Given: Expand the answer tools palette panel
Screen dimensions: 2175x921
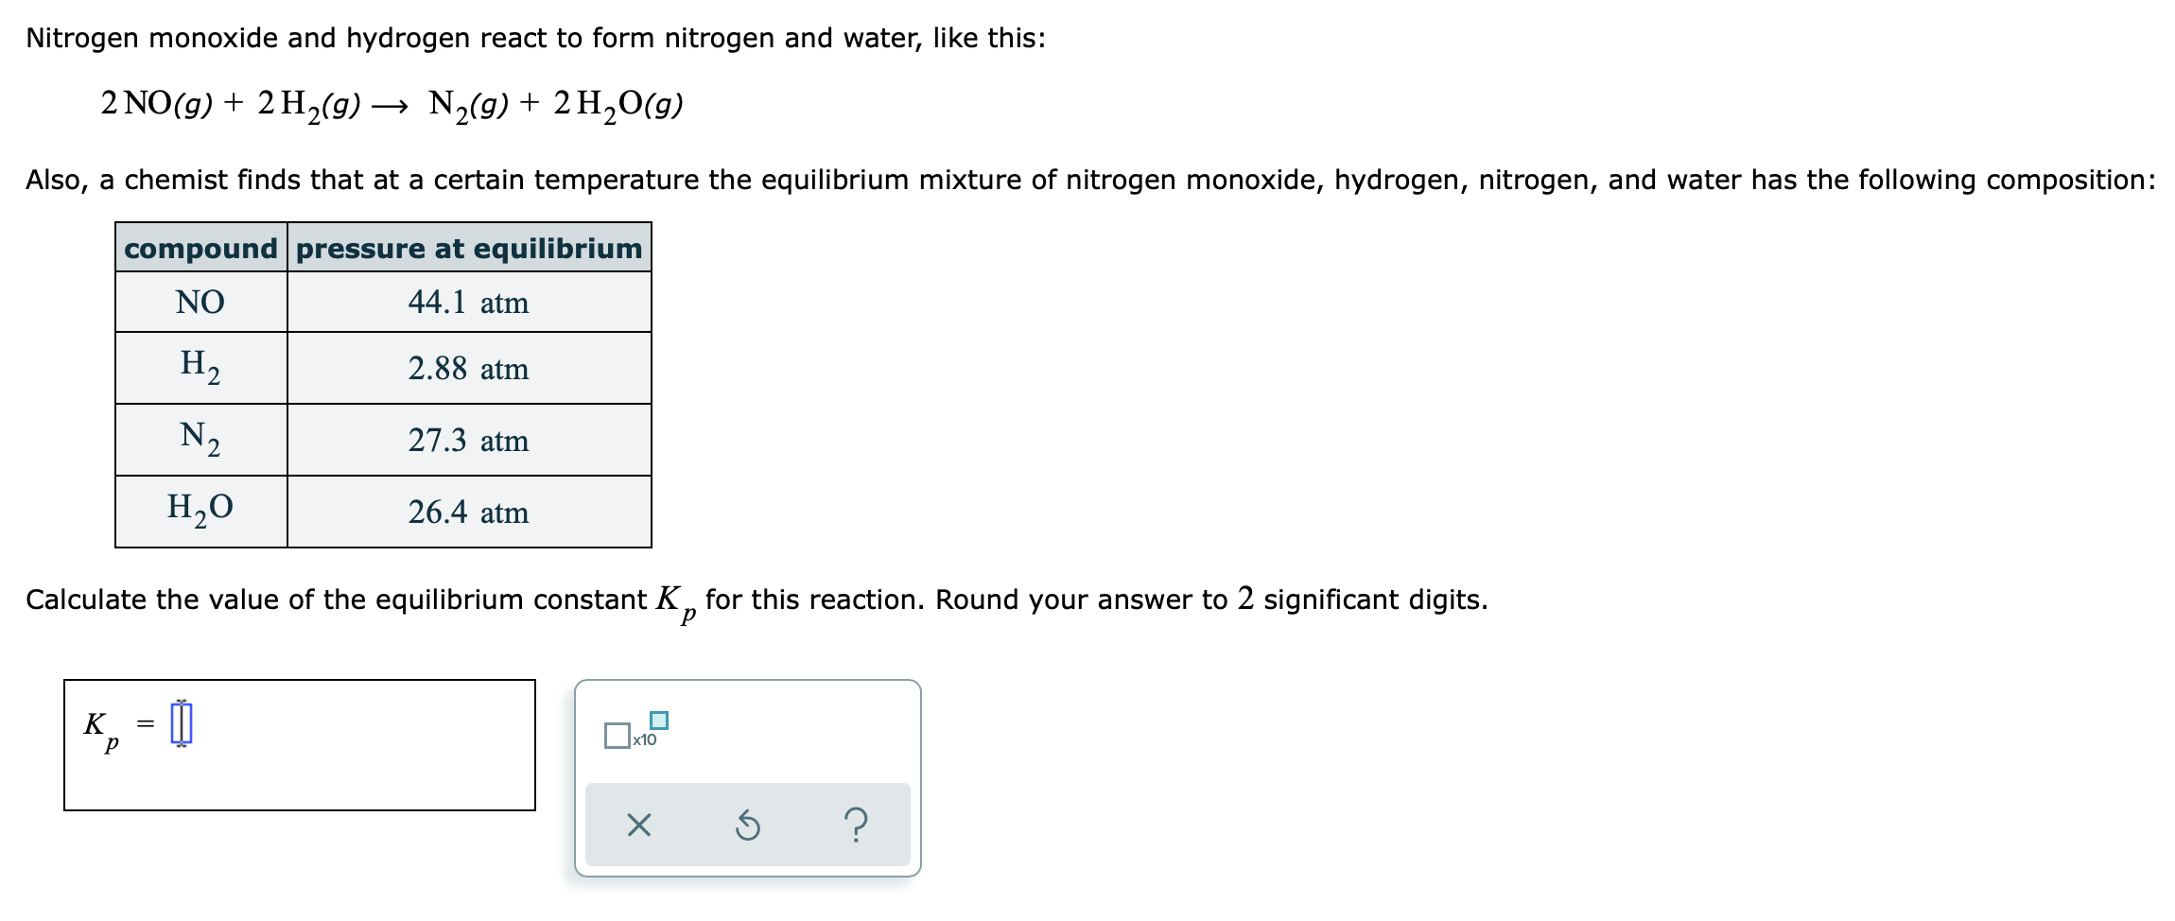Looking at the screenshot, I should [747, 775].
